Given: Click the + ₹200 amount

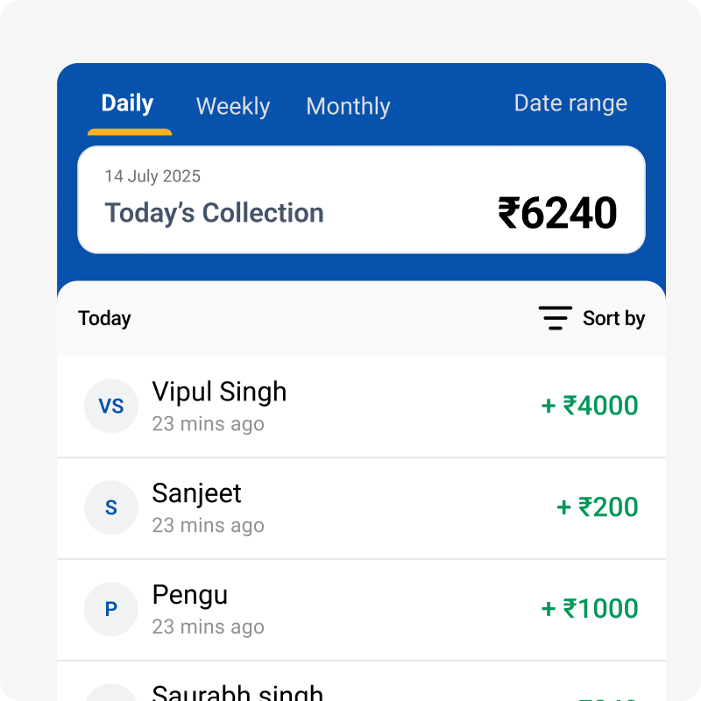Looking at the screenshot, I should (x=598, y=507).
